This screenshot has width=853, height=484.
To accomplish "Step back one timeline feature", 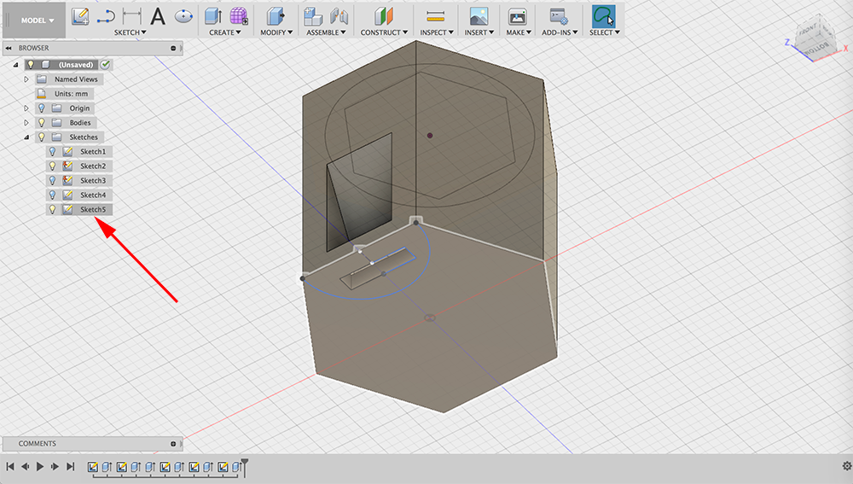I will (x=25, y=466).
